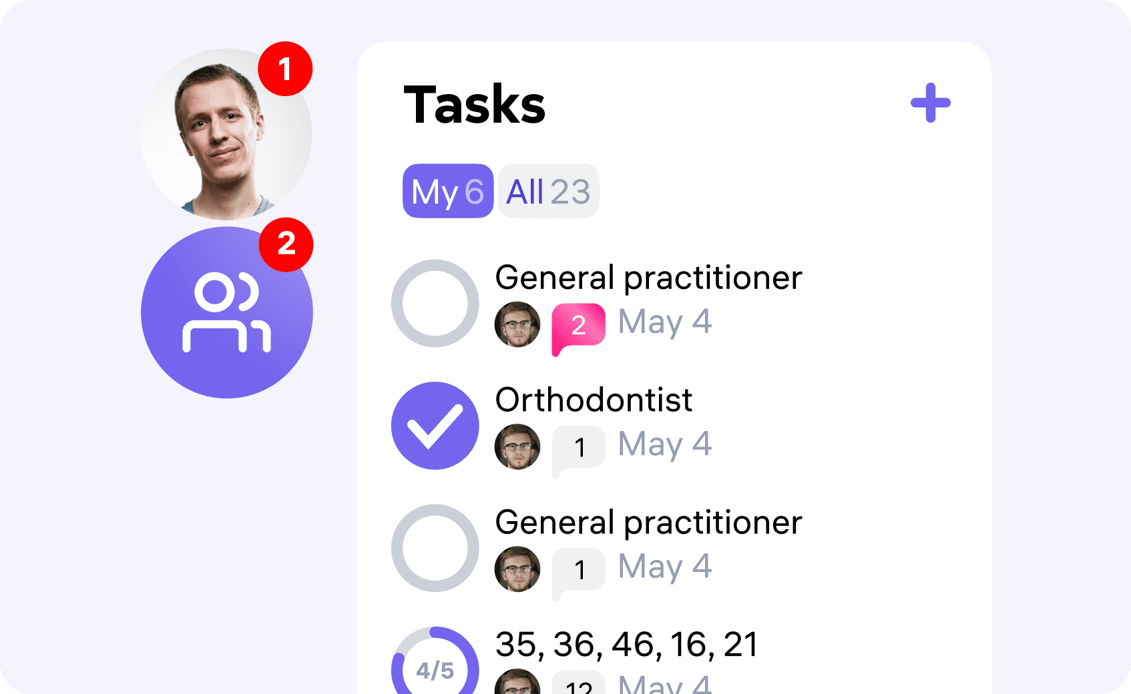The image size is (1131, 694).
Task: Open the purple team members icon
Action: pos(227,312)
